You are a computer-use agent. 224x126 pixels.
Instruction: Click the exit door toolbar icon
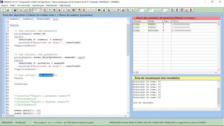pyautogui.click(x=191, y=10)
